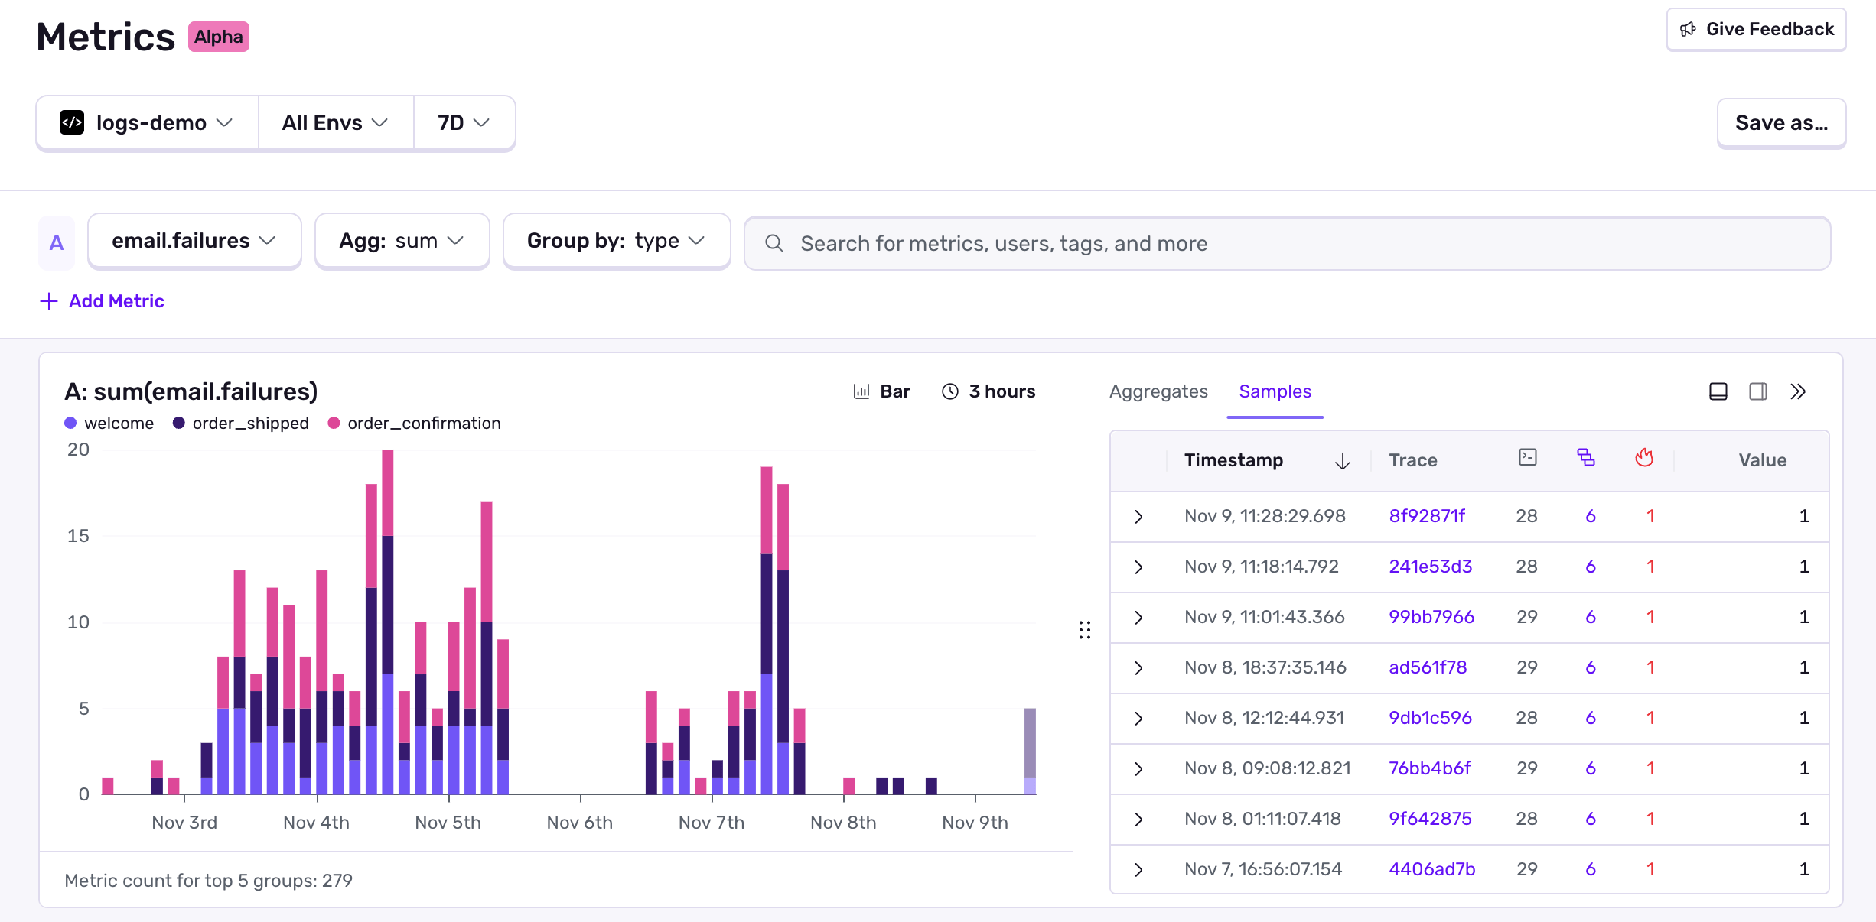Open trace 8f92871f link

(x=1426, y=516)
